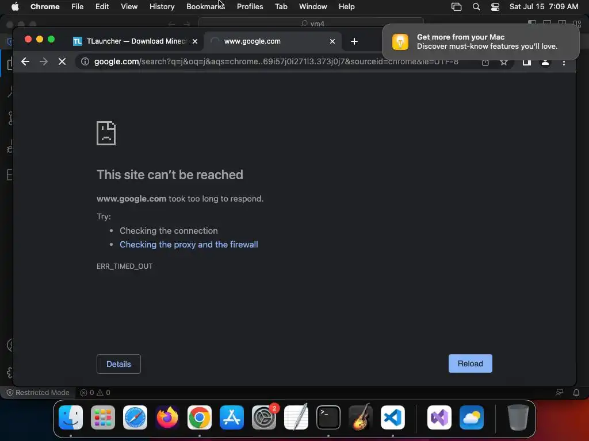
Task: Click the feedback icon in VS Code status bar
Action: pyautogui.click(x=559, y=393)
